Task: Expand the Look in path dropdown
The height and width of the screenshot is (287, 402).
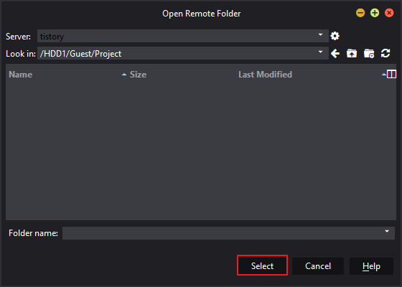Action: (x=320, y=52)
